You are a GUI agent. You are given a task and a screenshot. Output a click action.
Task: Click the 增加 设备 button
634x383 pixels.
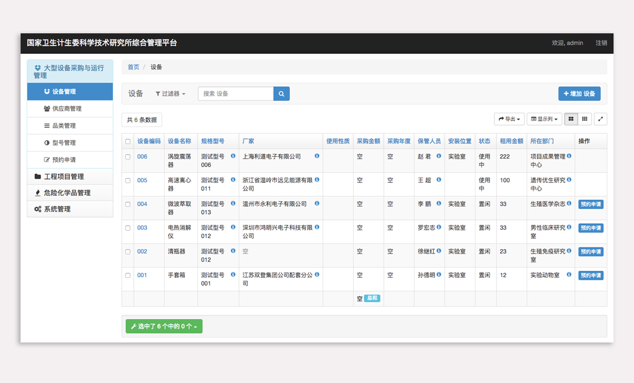pyautogui.click(x=579, y=94)
